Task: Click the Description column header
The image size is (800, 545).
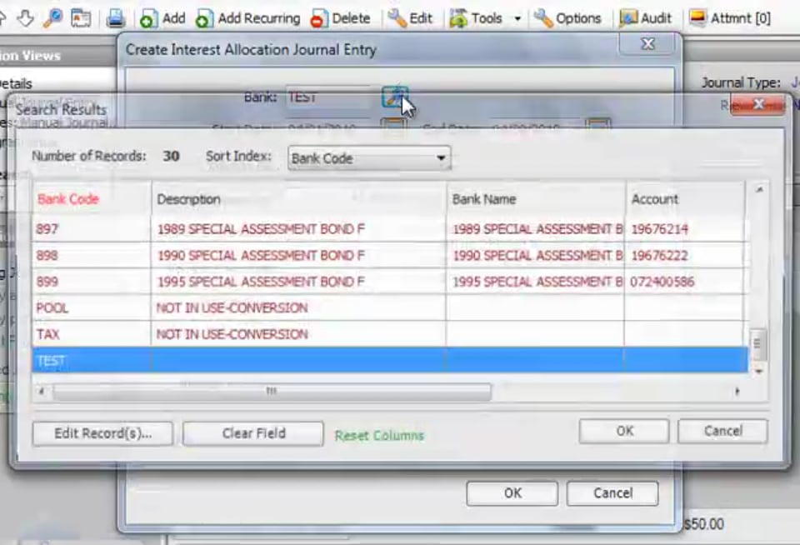Action: (298, 199)
